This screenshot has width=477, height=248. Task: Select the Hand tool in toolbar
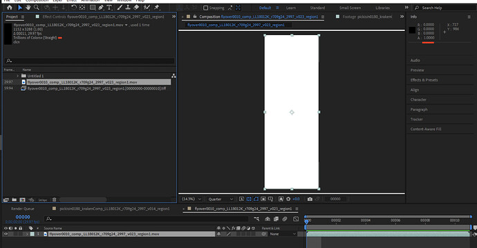pyautogui.click(x=28, y=8)
